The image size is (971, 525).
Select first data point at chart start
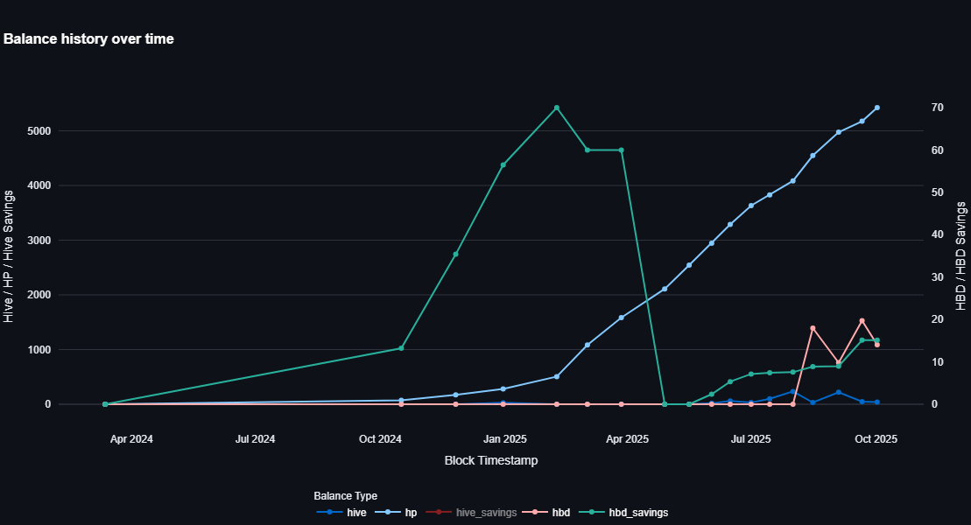point(105,404)
